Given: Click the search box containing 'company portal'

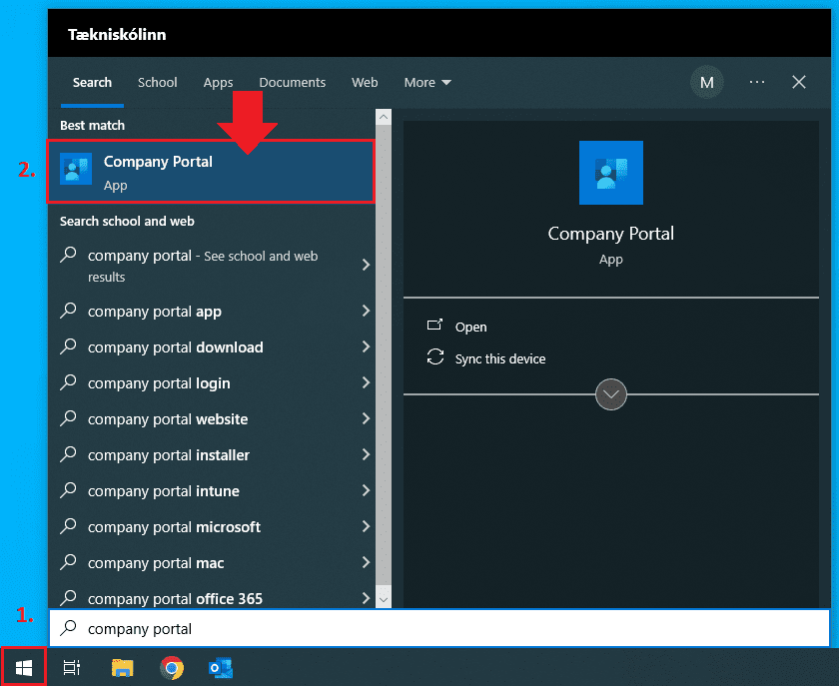Looking at the screenshot, I should (x=439, y=629).
